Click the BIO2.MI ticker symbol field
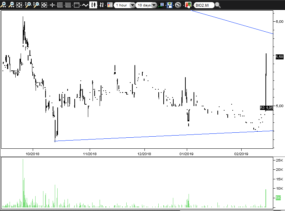The height and width of the screenshot is (211, 285). point(204,5)
